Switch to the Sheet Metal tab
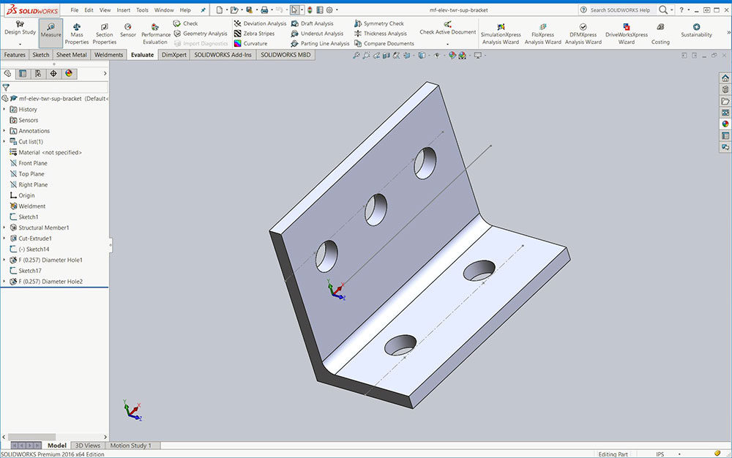This screenshot has height=458, width=732. (x=71, y=55)
